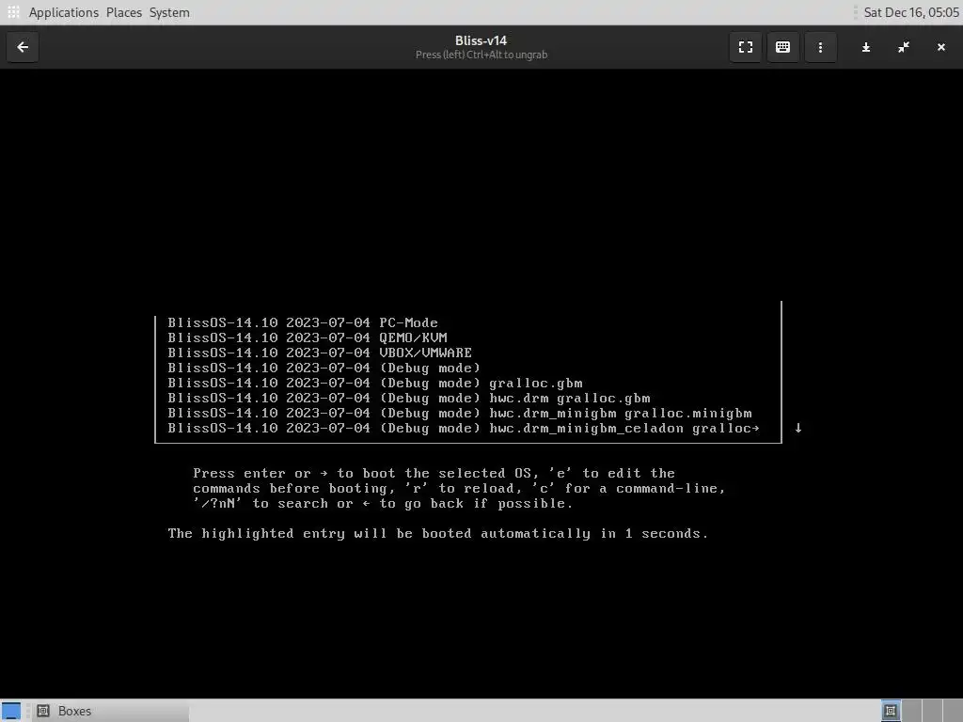Click the unmaximize arrows icon
This screenshot has height=722, width=963.
point(904,47)
